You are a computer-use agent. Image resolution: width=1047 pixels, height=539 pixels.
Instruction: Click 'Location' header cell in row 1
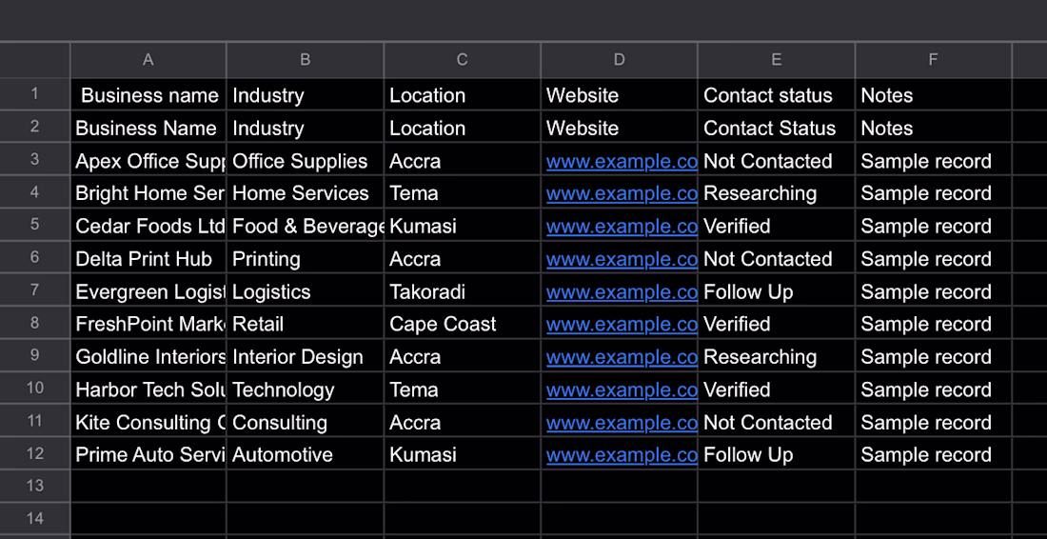(x=462, y=95)
